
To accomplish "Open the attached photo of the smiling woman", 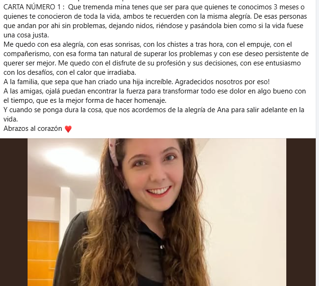I will coord(157,212).
